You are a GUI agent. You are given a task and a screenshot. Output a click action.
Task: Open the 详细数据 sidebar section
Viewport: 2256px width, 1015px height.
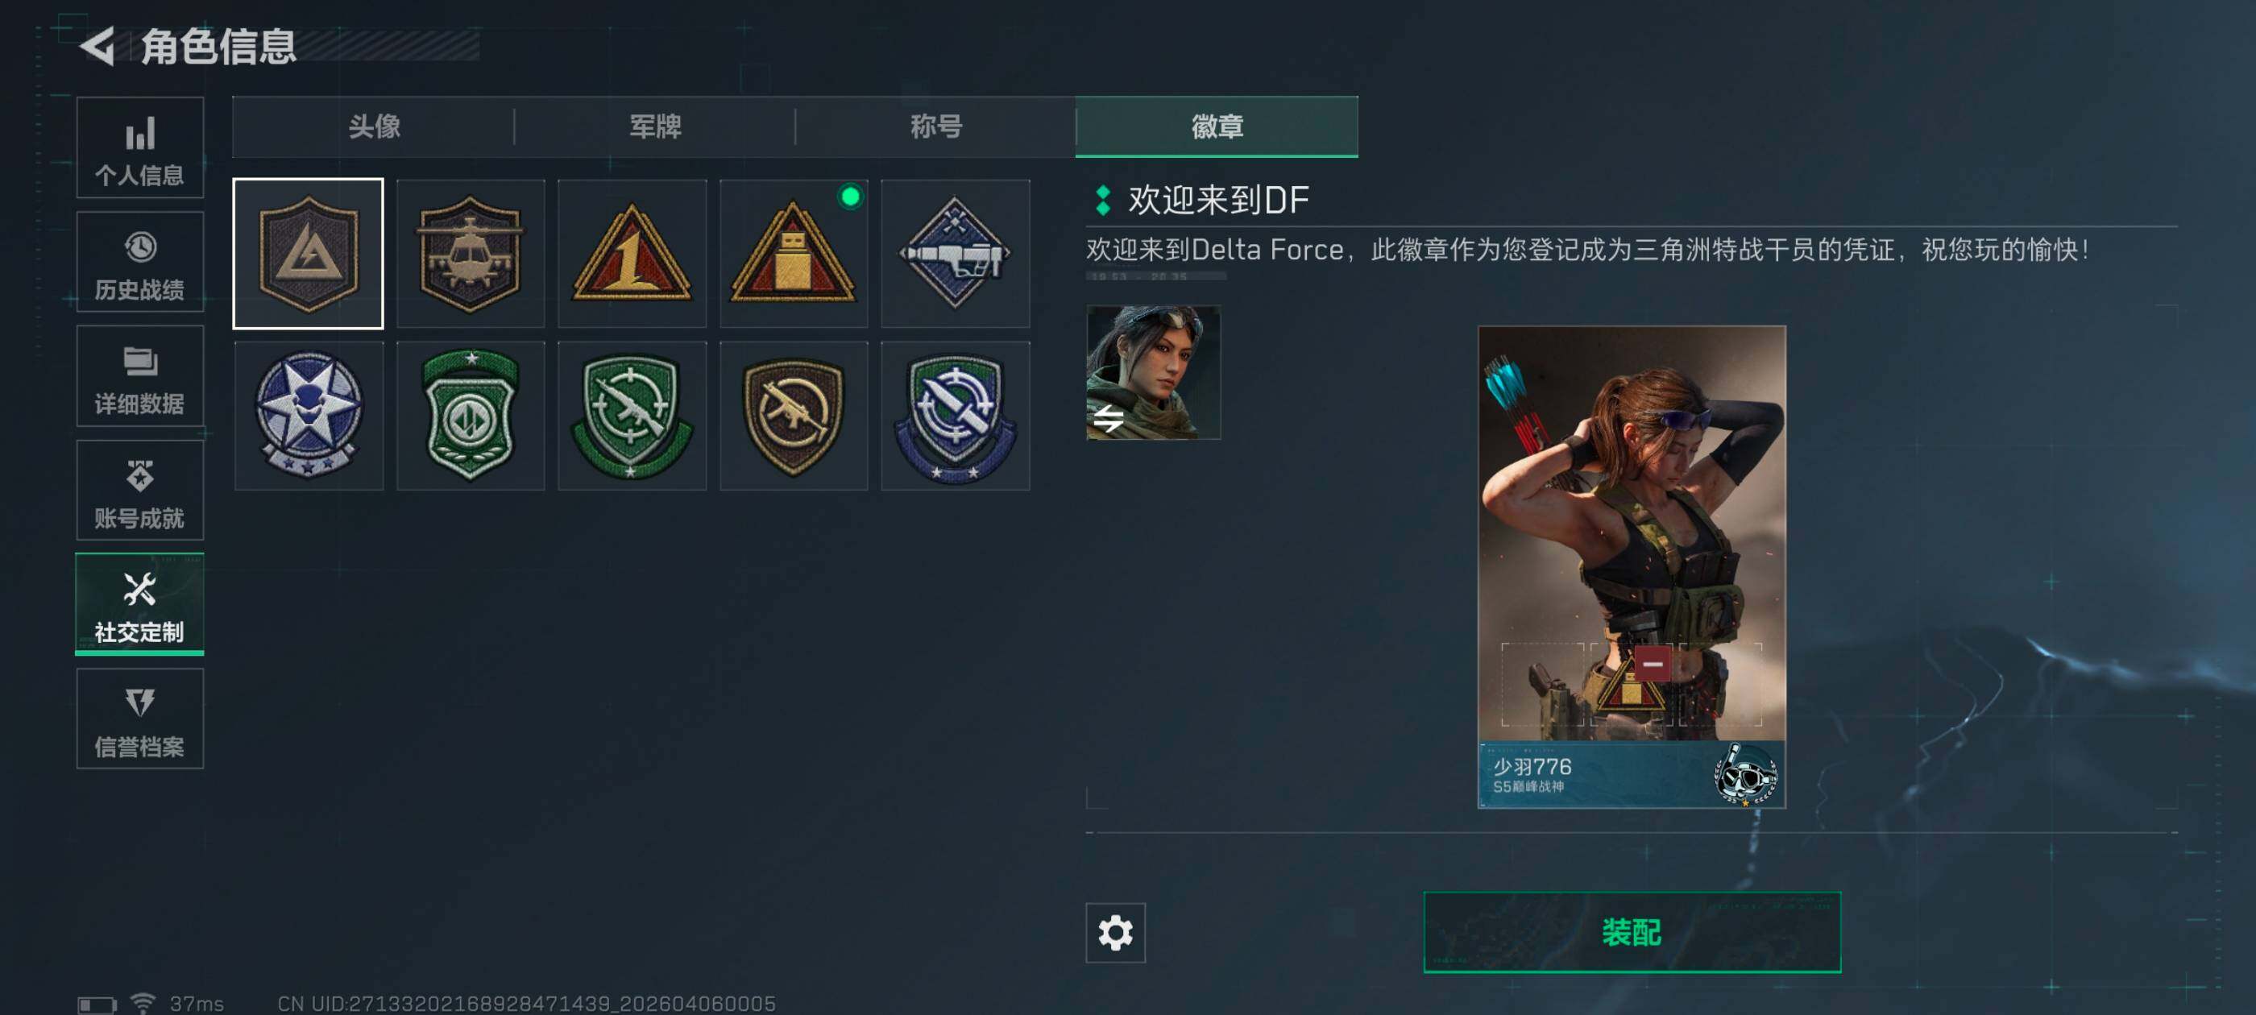[140, 376]
